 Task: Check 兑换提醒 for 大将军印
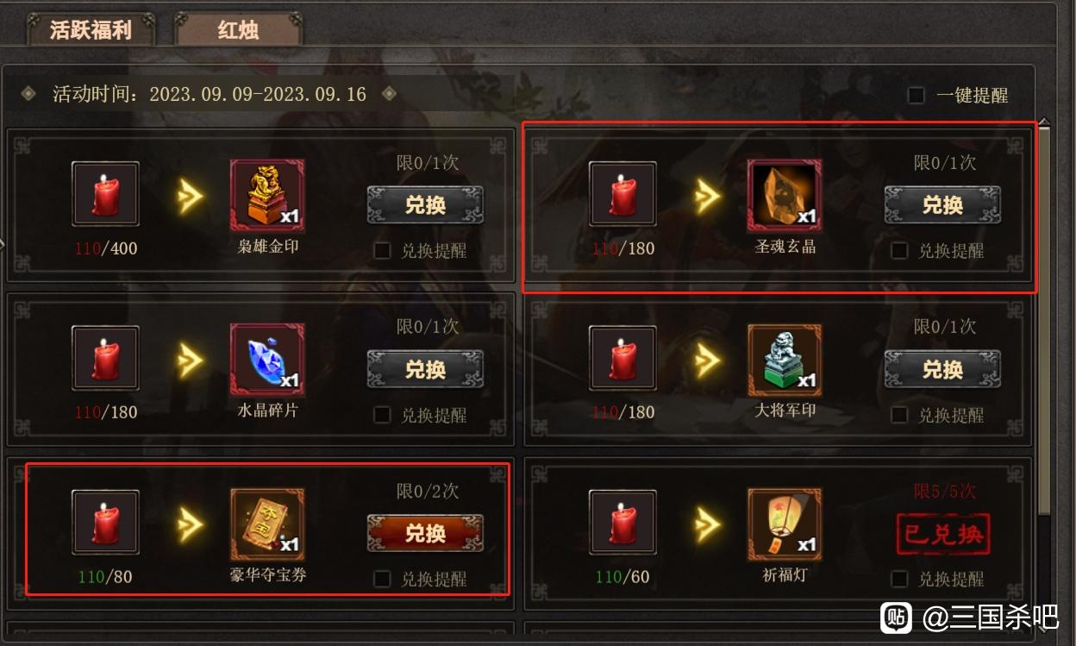point(899,415)
